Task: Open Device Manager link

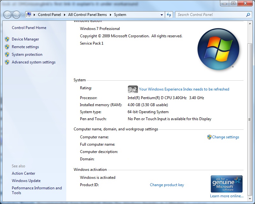Action: point(25,39)
